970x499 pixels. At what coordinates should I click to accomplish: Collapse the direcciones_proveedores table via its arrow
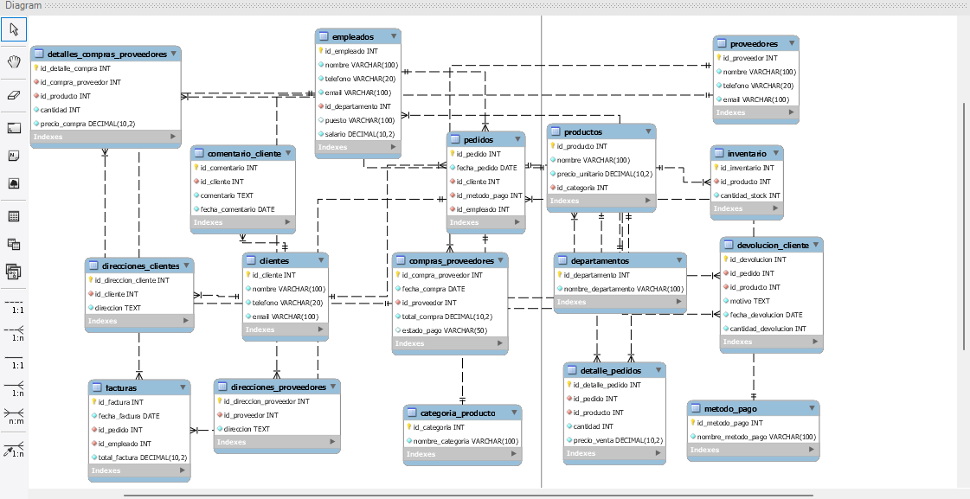point(333,387)
